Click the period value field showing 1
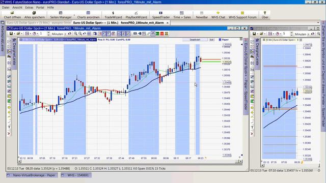This screenshot has height=183, width=326. (x=43, y=34)
